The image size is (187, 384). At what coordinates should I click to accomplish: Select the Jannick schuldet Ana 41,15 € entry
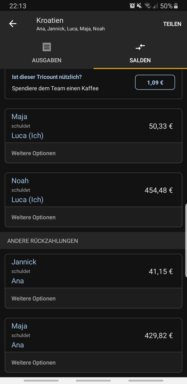[94, 271]
